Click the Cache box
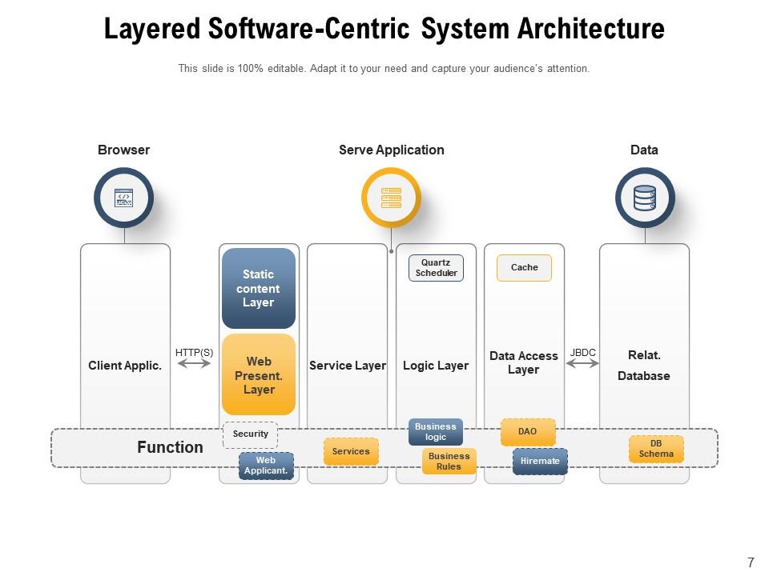Image resolution: width=769 pixels, height=576 pixels. 524,268
